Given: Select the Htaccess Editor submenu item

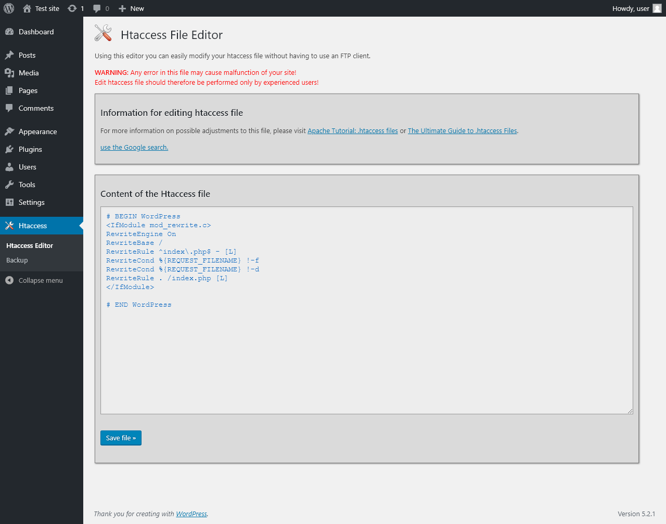Looking at the screenshot, I should coord(30,245).
